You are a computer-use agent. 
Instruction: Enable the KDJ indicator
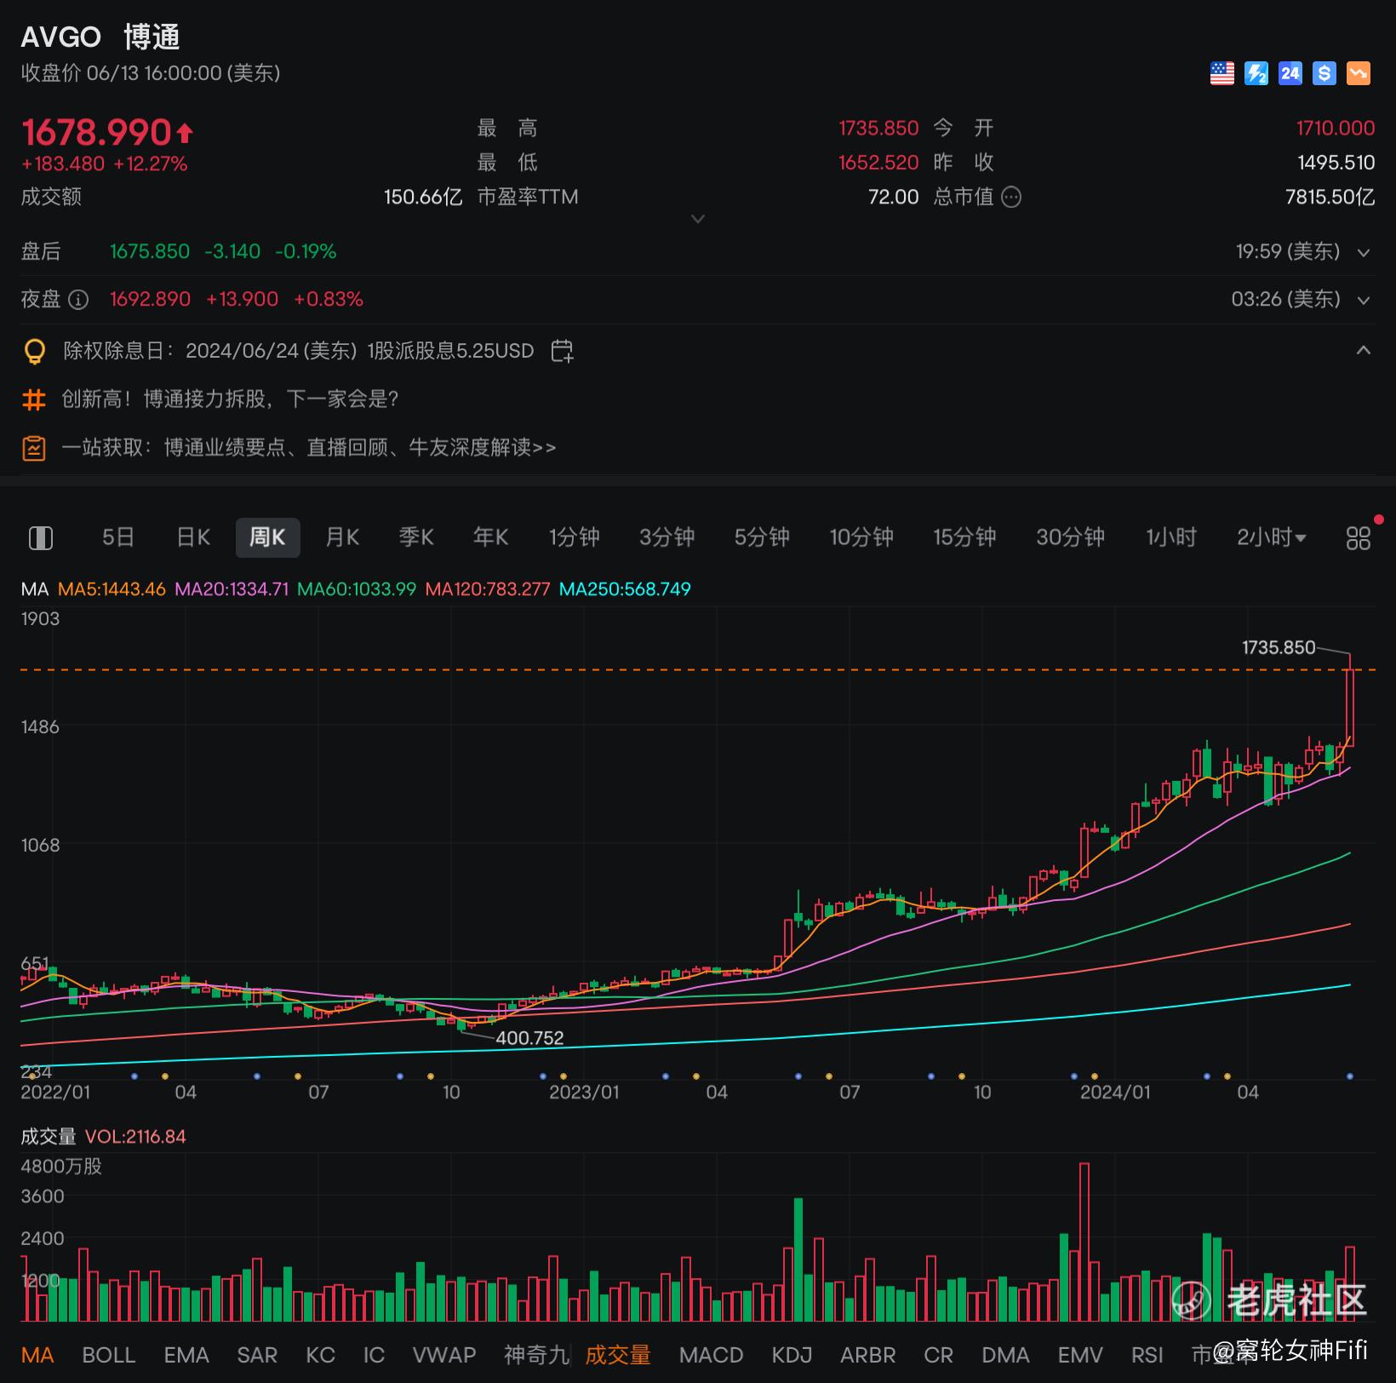click(x=792, y=1355)
